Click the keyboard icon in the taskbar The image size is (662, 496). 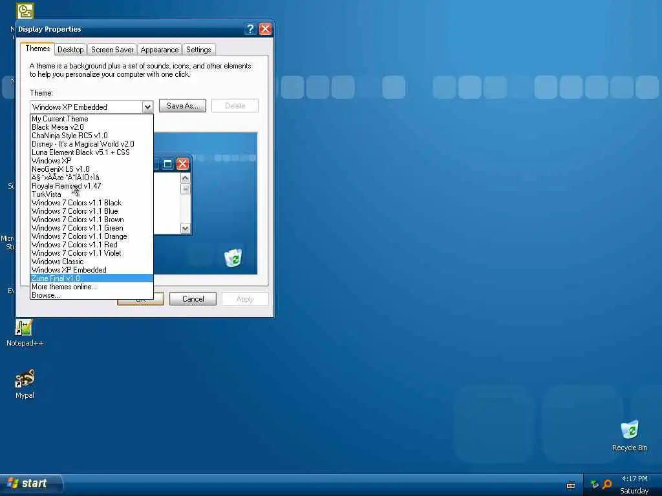(571, 486)
